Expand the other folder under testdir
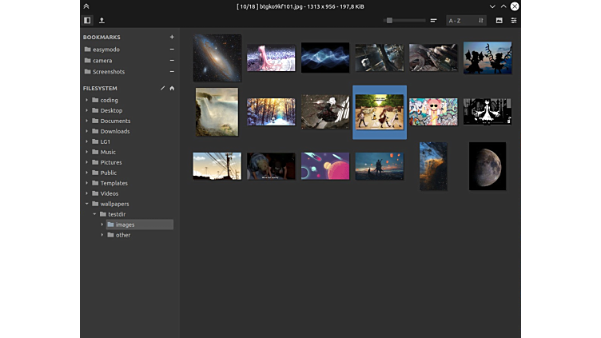Image resolution: width=601 pixels, height=338 pixels. pos(102,235)
